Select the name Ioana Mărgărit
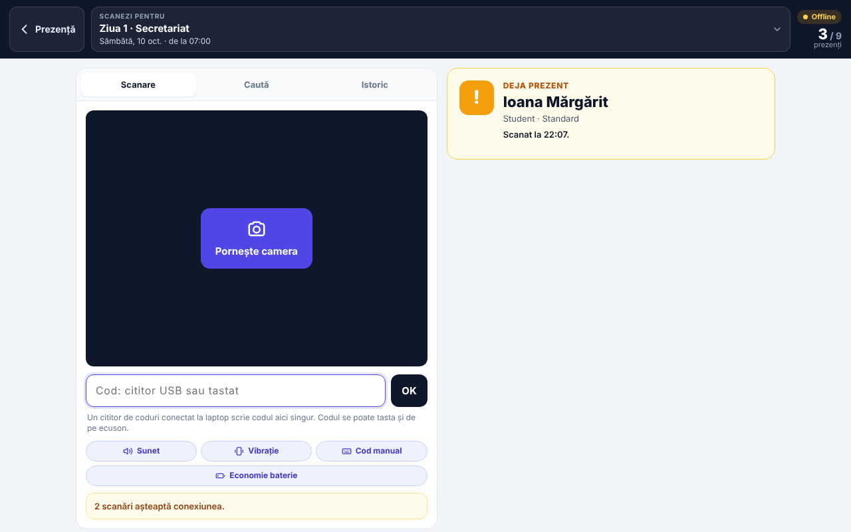851x532 pixels. 555,102
